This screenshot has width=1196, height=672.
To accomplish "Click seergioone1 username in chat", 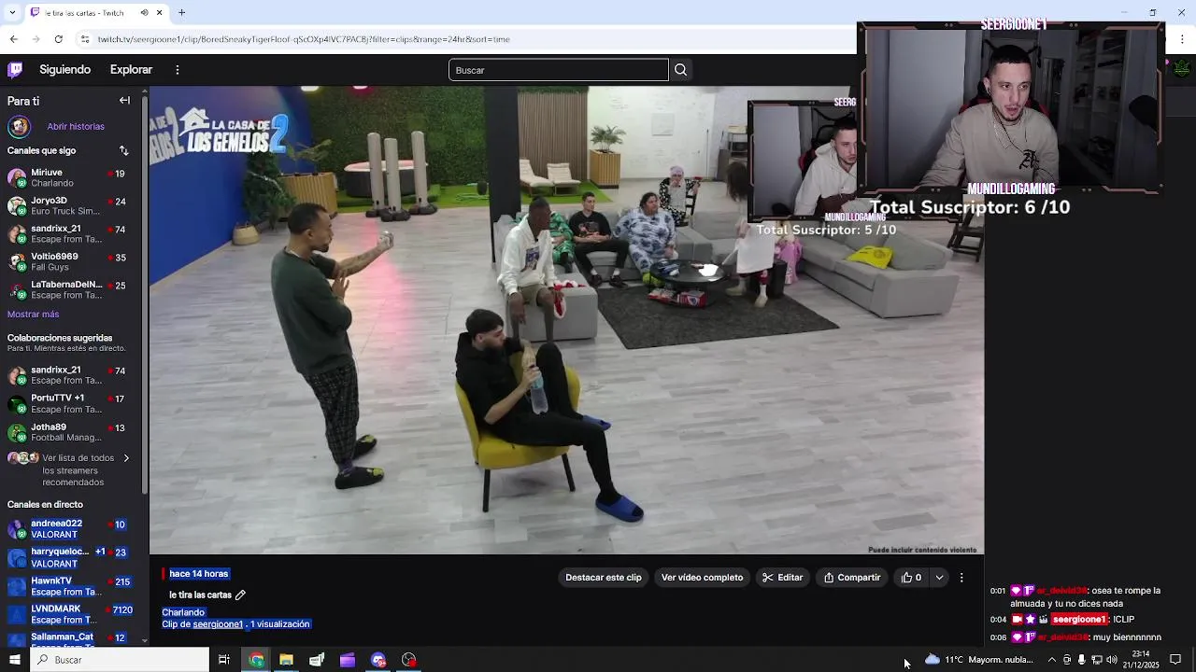I will (x=1079, y=620).
